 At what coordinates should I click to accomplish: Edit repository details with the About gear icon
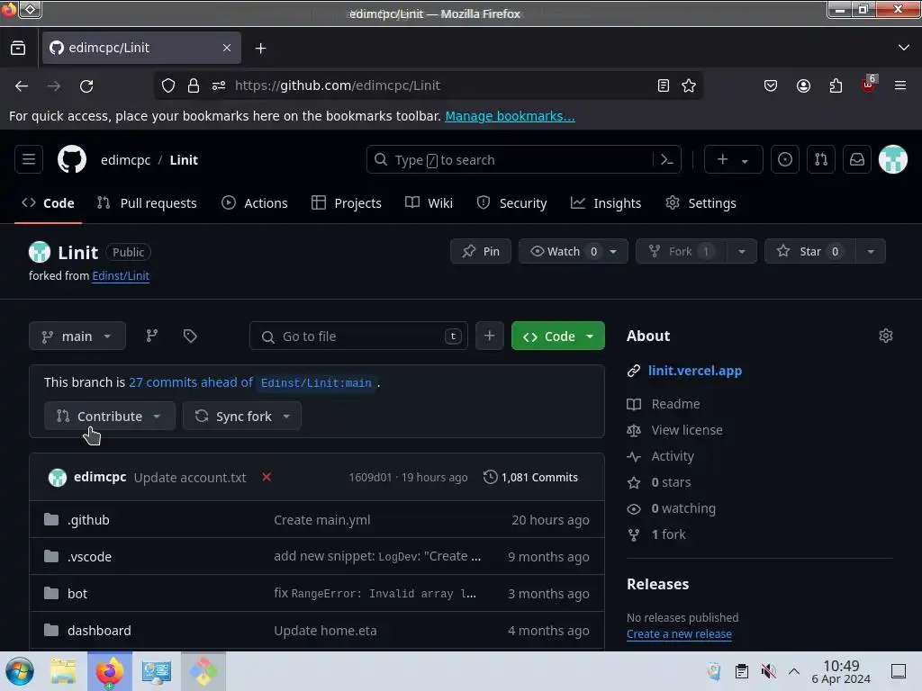(x=886, y=336)
